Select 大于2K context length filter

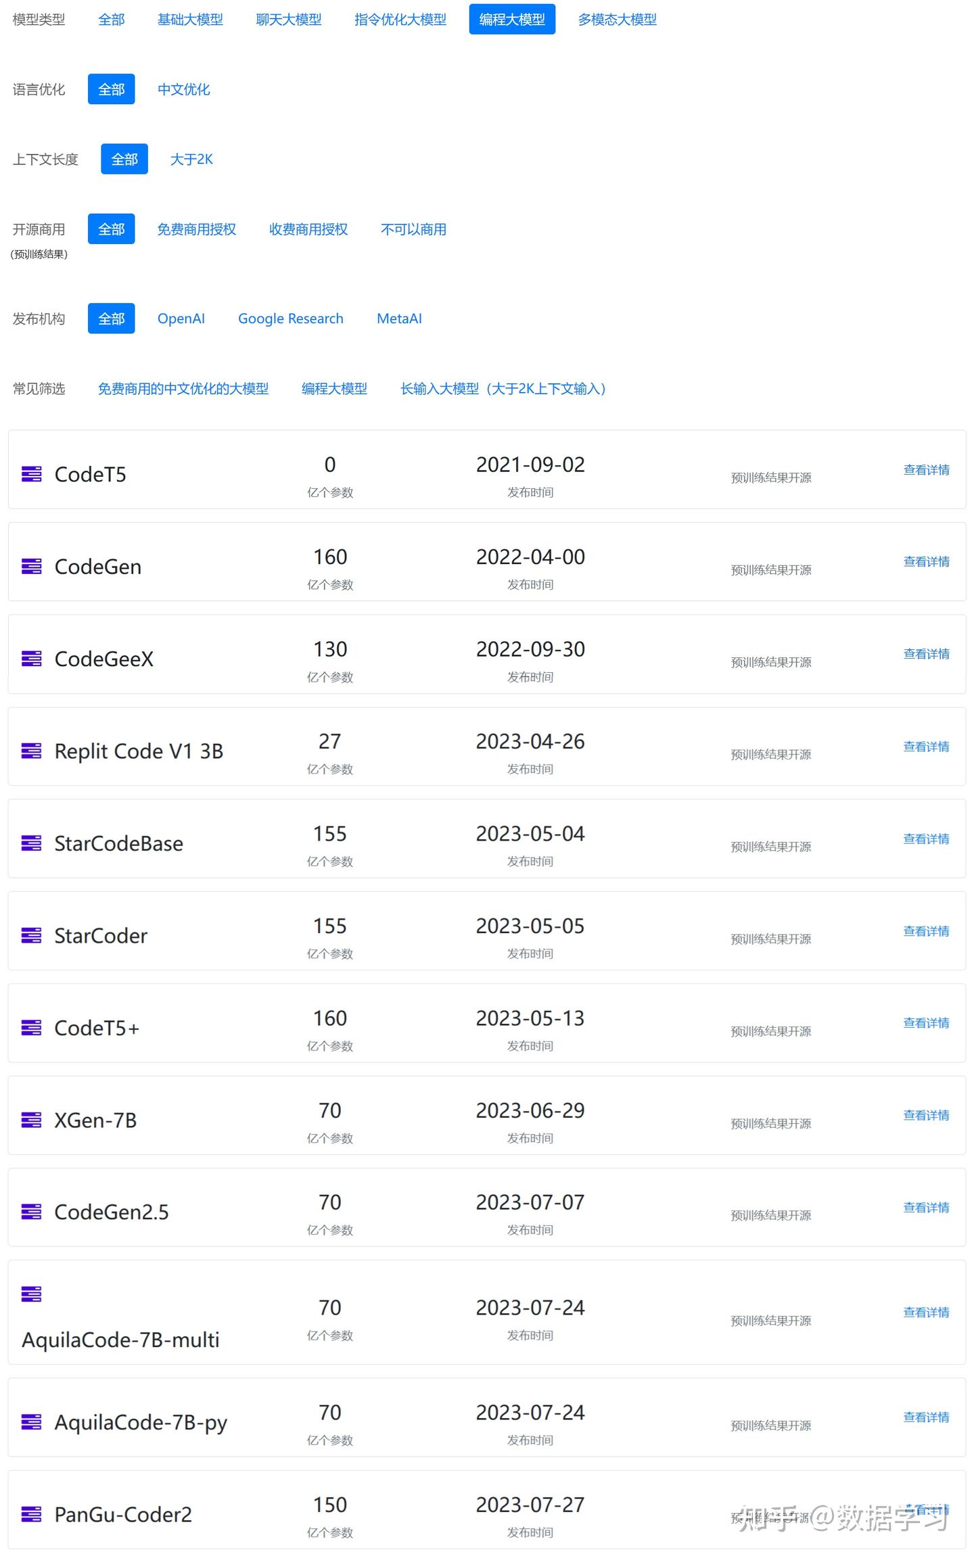(191, 159)
